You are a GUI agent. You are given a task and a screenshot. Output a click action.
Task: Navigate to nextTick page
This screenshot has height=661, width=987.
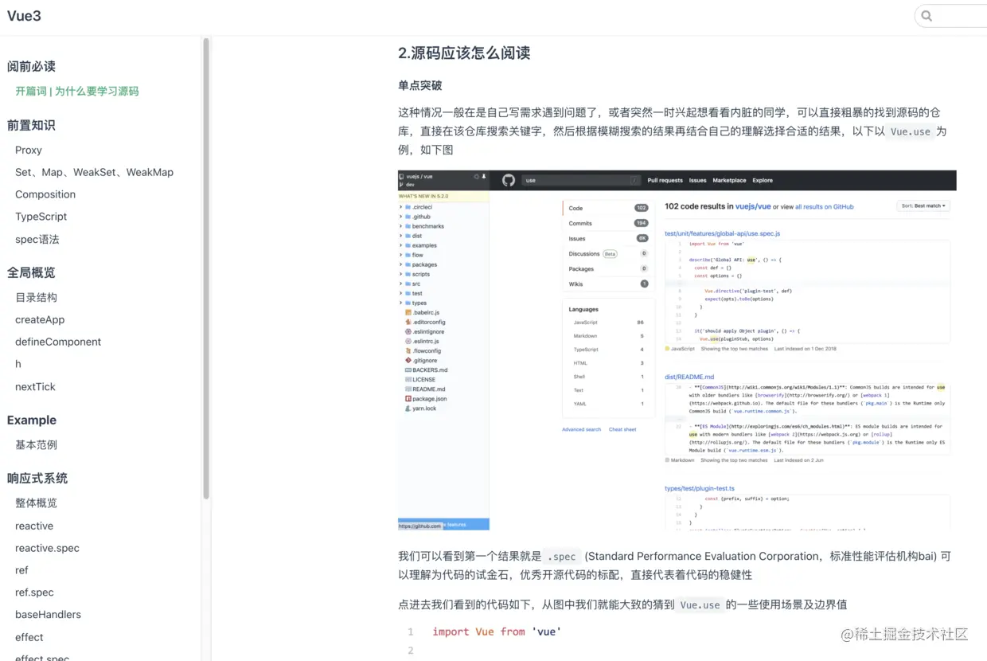pos(36,387)
